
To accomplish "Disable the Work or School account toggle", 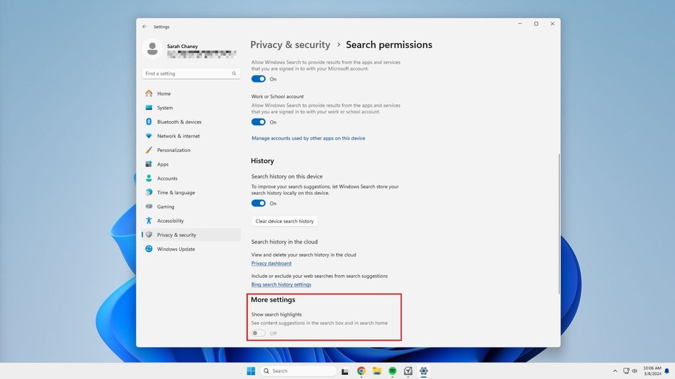I will coord(258,122).
